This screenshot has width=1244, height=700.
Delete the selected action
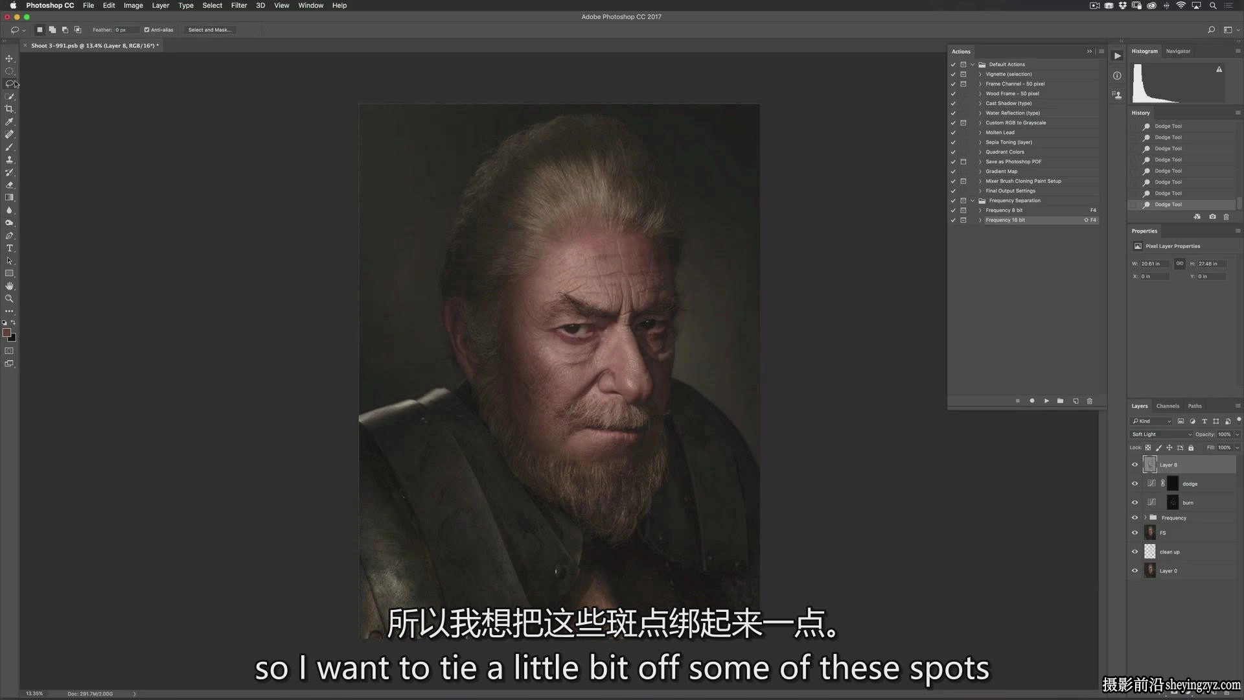pos(1090,401)
